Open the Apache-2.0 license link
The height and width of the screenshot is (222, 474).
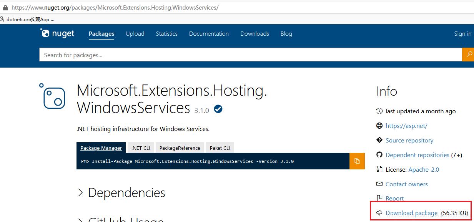[424, 169]
